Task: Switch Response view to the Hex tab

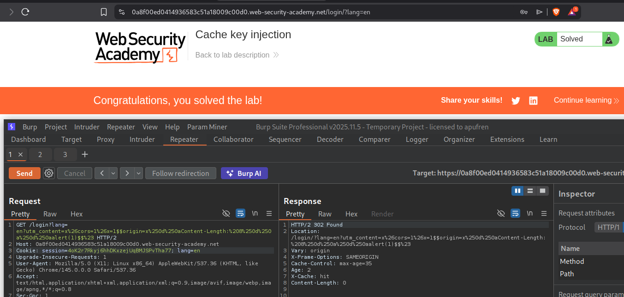Action: pyautogui.click(x=351, y=214)
